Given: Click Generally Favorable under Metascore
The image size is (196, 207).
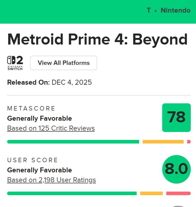Looking at the screenshot, I should [39, 118].
